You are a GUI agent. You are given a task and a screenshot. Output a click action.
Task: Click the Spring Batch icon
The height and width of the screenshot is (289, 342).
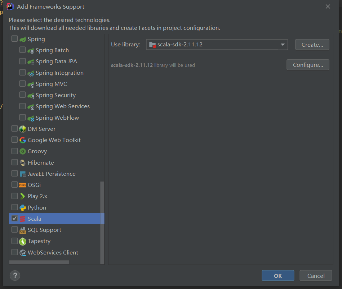coord(31,50)
